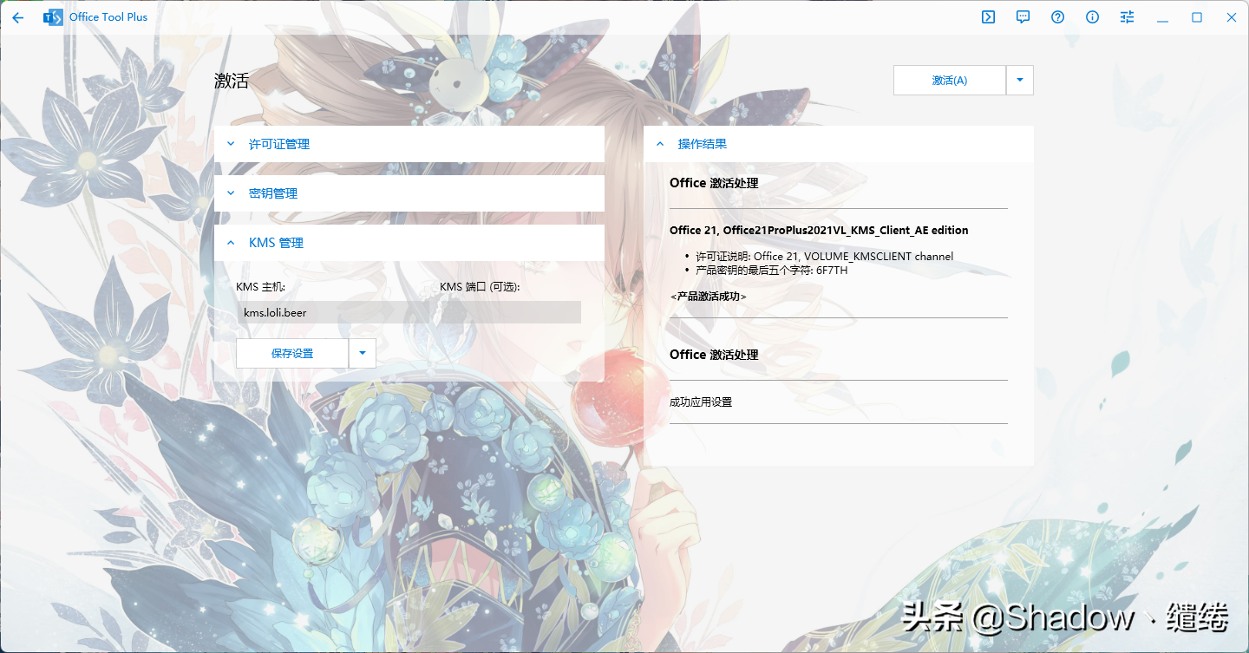
Task: Click the VOLUME_KMSCLIENT channel license description line
Action: coord(825,257)
